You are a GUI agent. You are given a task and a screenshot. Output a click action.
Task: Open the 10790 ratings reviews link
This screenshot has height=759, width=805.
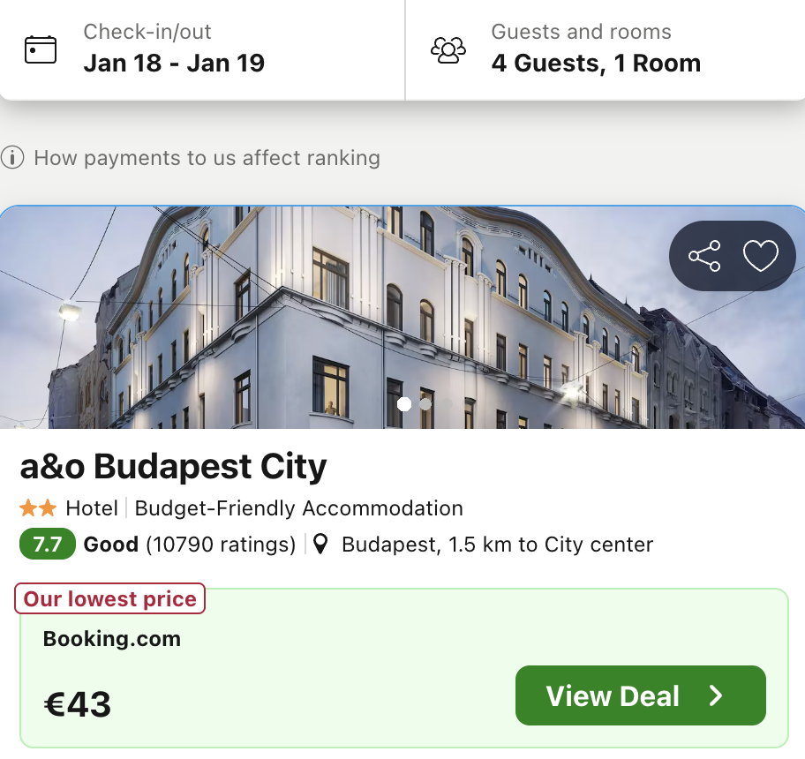[221, 545]
